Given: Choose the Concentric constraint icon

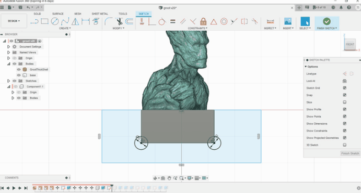Looking at the screenshot, I should (x=224, y=21).
